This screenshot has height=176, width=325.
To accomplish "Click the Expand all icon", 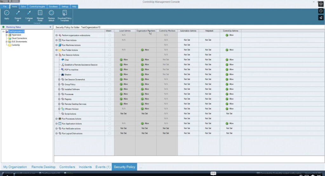I will [x=18, y=13].
